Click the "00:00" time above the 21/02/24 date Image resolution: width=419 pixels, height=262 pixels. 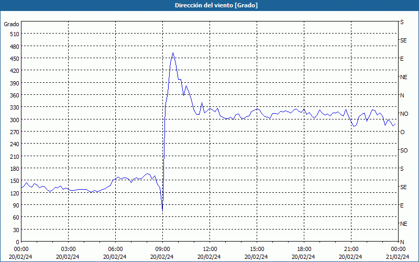(398, 249)
